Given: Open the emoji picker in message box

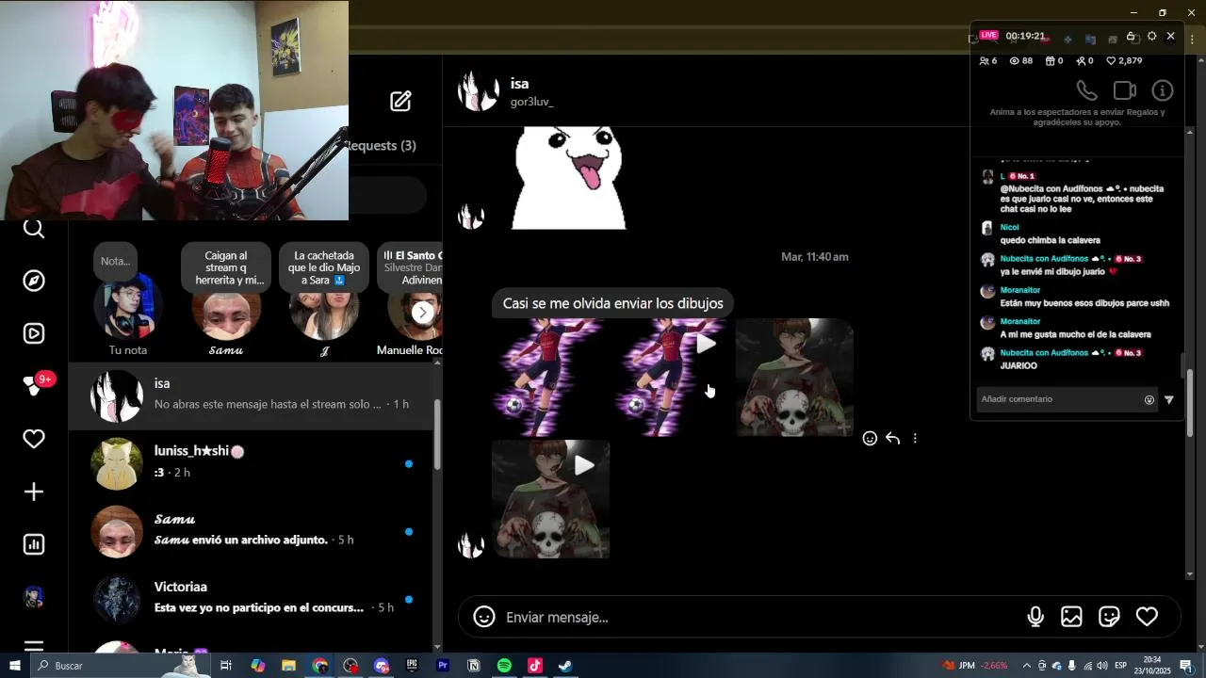Looking at the screenshot, I should click(483, 617).
